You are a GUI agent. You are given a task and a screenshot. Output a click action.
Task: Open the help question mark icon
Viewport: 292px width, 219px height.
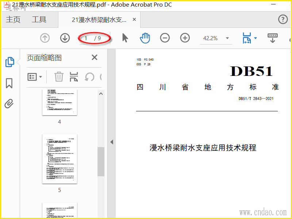pos(283,19)
